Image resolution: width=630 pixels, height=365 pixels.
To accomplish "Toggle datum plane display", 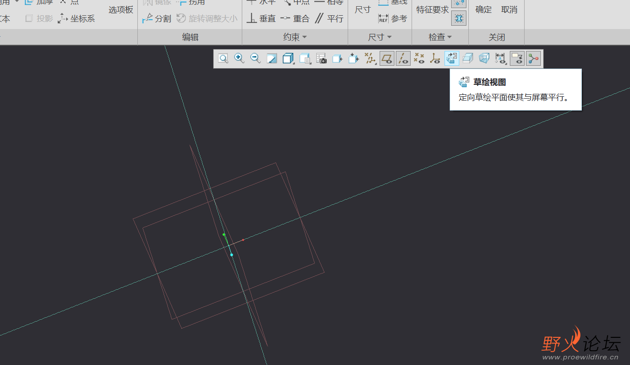I will [387, 59].
